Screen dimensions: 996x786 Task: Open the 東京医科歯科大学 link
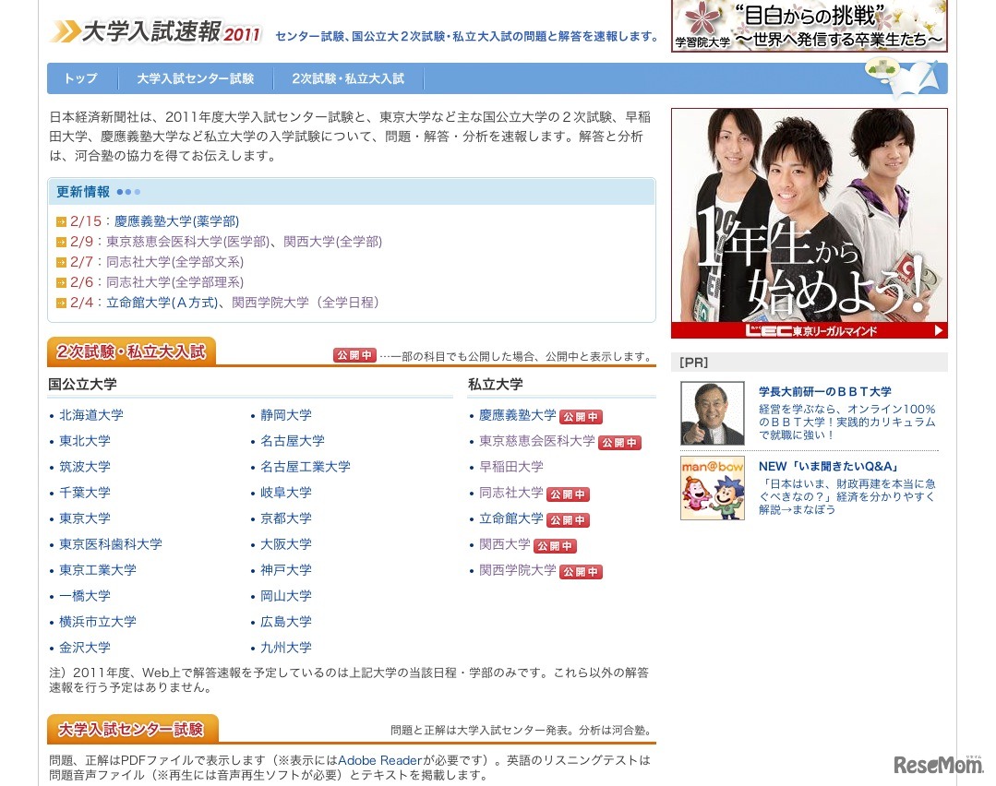point(111,544)
